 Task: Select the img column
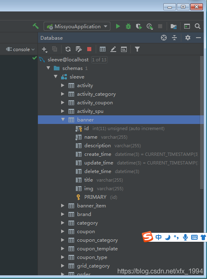(88, 189)
